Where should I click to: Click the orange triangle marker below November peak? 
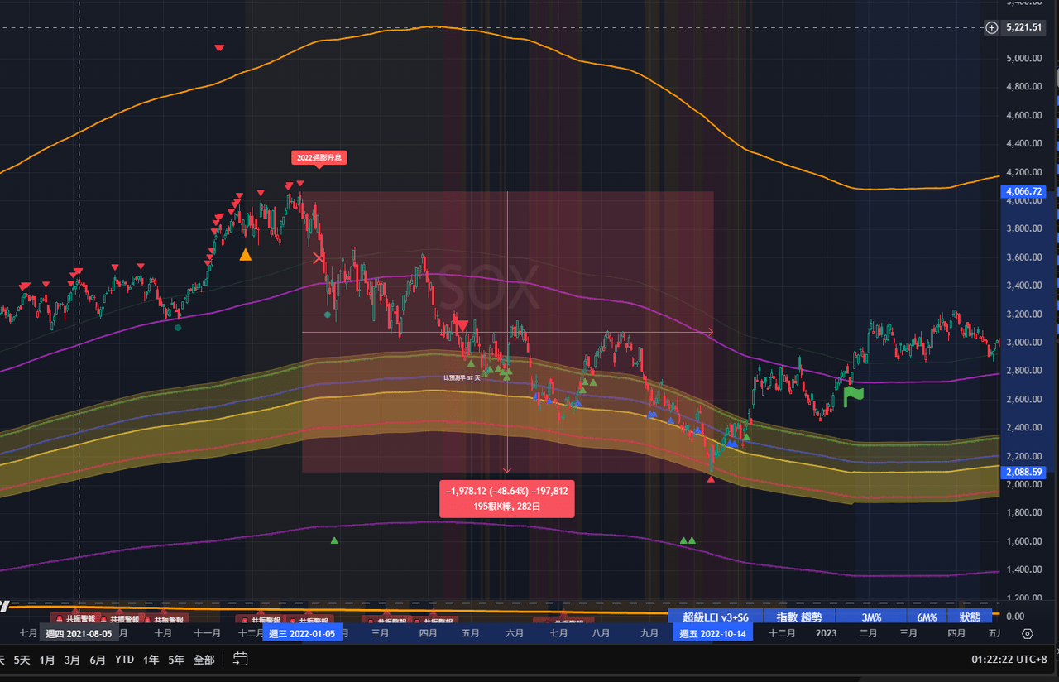(x=245, y=254)
